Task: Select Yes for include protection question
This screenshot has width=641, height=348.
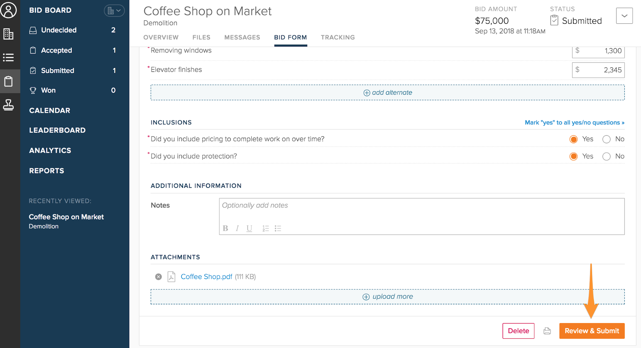Action: click(573, 156)
